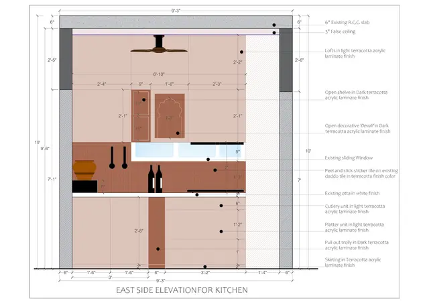The width and height of the screenshot is (429, 303).
Task: Select the clay pot on the counter
Action: pyautogui.click(x=84, y=170)
